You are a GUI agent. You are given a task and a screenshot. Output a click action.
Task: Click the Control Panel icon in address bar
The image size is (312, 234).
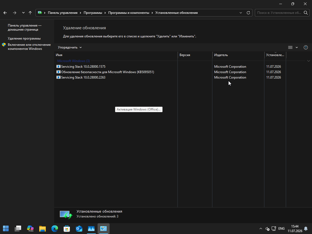click(40, 13)
